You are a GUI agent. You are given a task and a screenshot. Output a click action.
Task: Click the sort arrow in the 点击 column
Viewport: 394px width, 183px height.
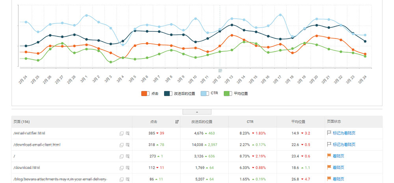177,122
